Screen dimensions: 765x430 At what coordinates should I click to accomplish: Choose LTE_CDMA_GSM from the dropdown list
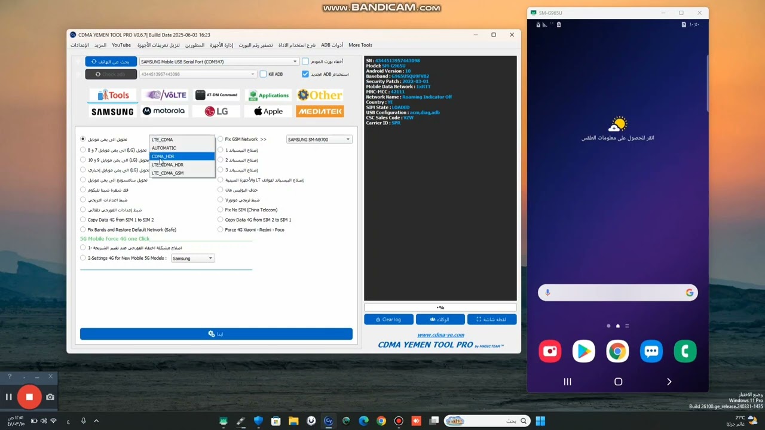(x=182, y=173)
